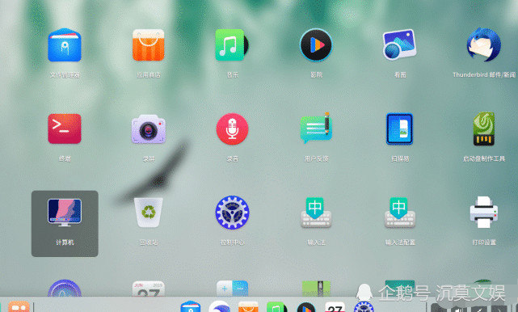Click the calendar icon in the dock
518x312 pixels.
click(335, 306)
